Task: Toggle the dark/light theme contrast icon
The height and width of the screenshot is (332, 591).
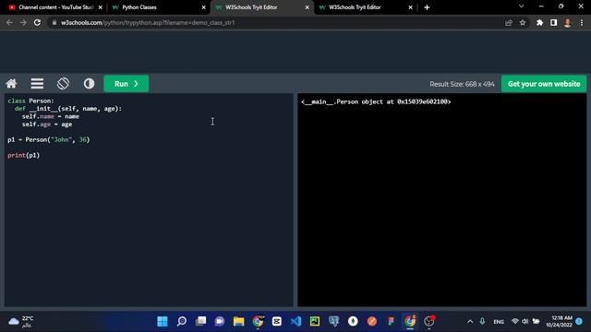Action: [89, 84]
